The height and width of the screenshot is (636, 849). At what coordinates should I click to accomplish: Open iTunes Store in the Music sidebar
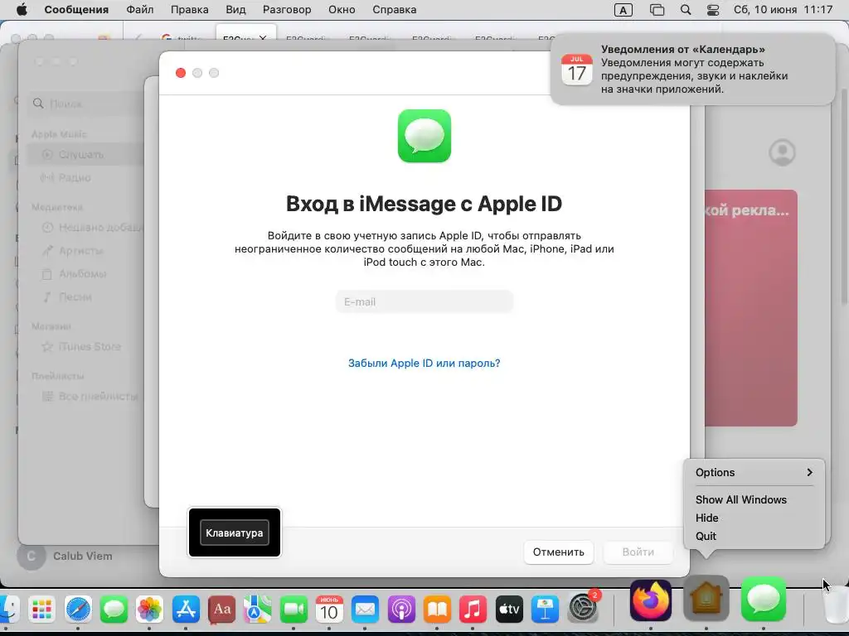pyautogui.click(x=90, y=346)
